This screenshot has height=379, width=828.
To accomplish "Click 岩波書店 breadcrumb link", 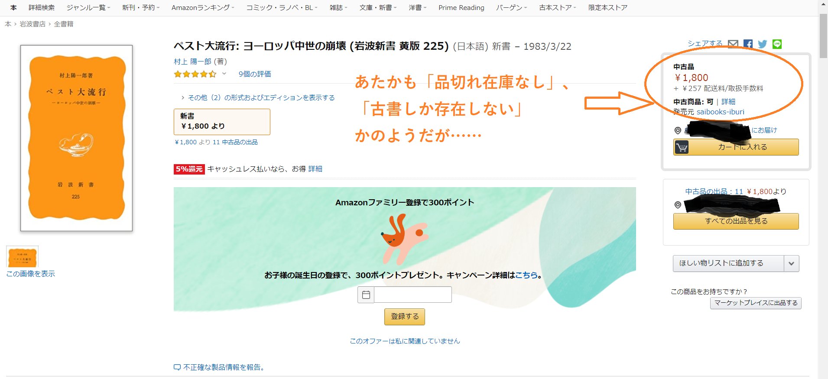I will [x=32, y=24].
